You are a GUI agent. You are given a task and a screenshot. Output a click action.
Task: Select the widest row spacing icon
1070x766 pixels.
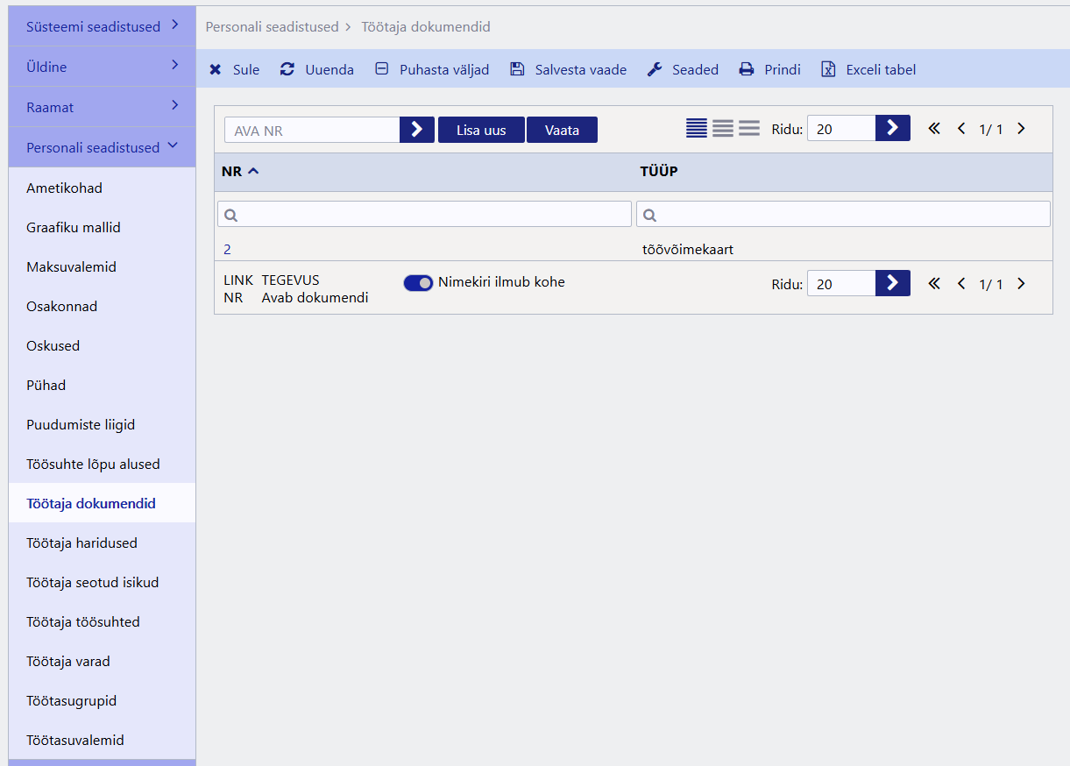click(749, 128)
